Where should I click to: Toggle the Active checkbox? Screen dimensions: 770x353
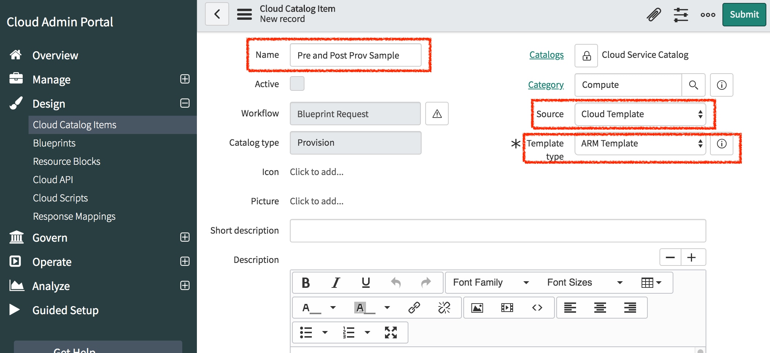(x=297, y=84)
